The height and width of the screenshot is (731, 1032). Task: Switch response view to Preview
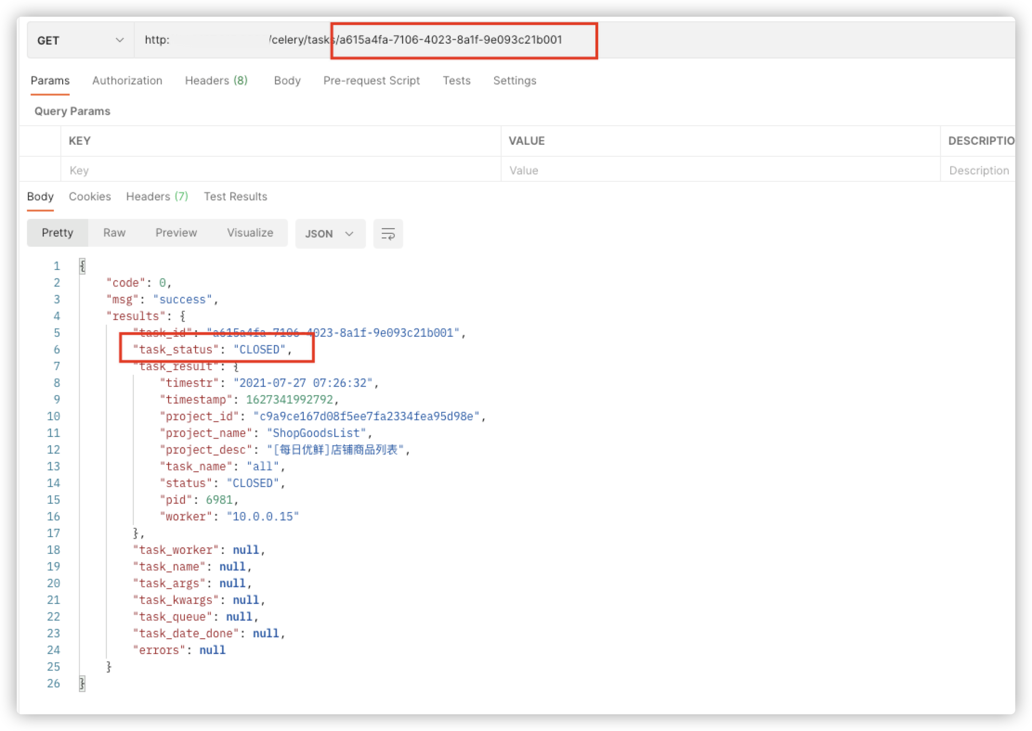click(176, 232)
